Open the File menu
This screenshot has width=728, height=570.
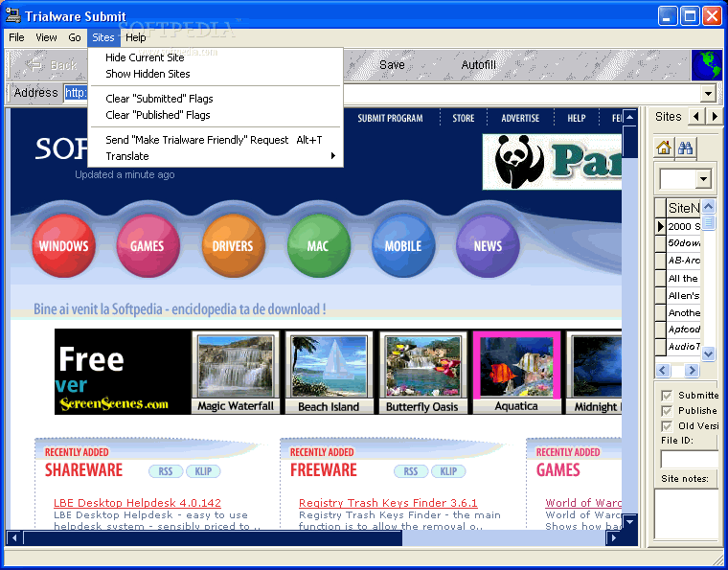16,37
